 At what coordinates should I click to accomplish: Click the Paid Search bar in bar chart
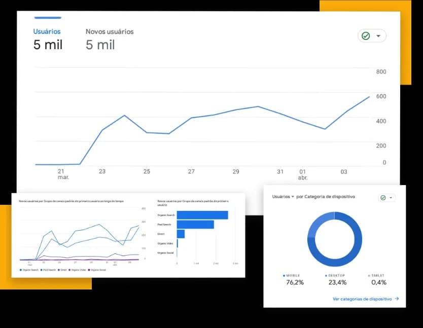(195, 225)
